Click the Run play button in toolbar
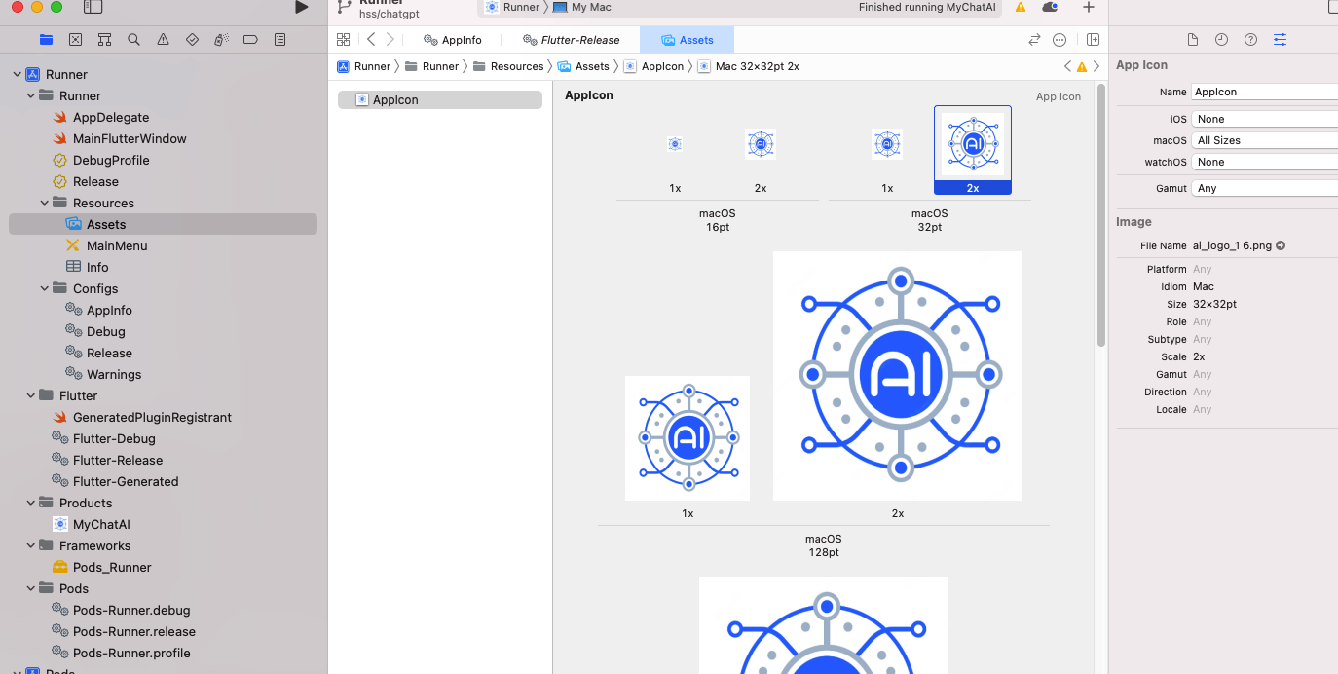 (301, 7)
